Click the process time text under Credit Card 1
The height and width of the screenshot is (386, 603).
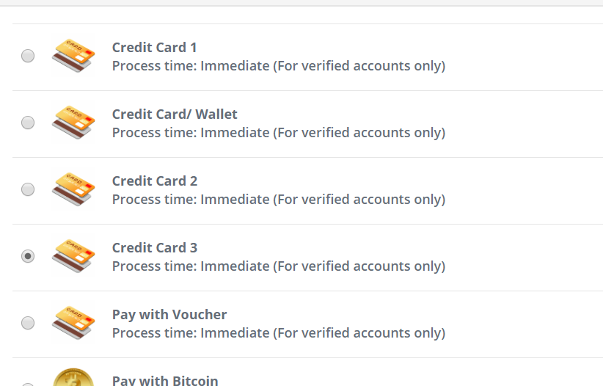pos(279,66)
